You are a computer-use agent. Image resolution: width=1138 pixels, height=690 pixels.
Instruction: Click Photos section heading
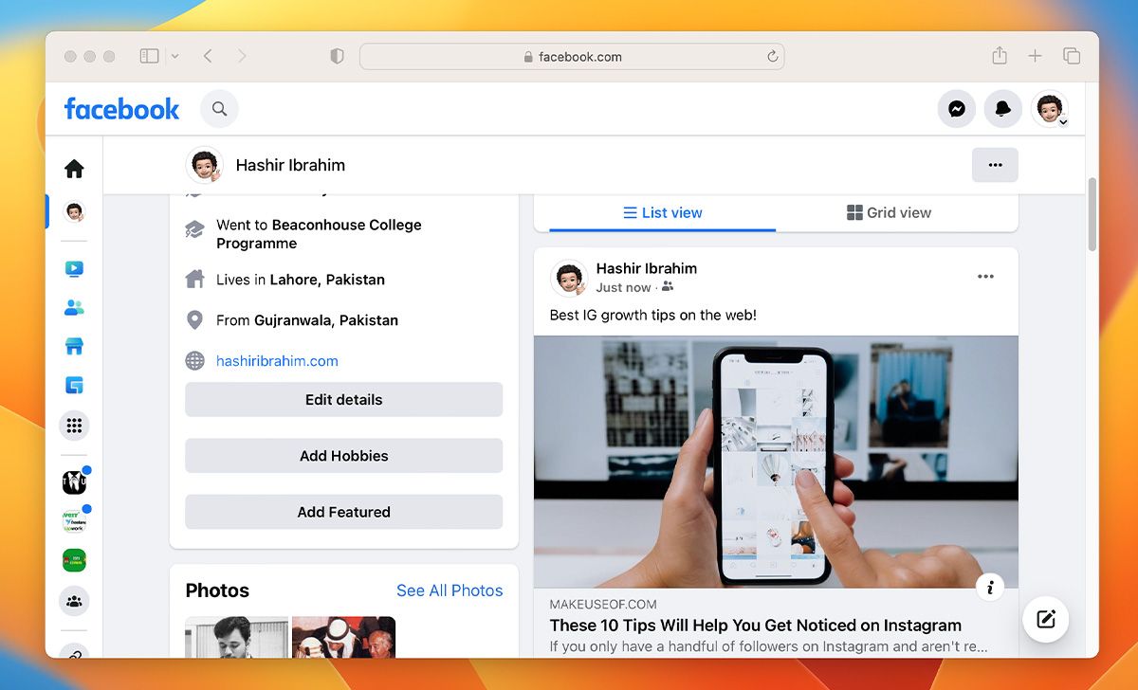[x=217, y=590]
